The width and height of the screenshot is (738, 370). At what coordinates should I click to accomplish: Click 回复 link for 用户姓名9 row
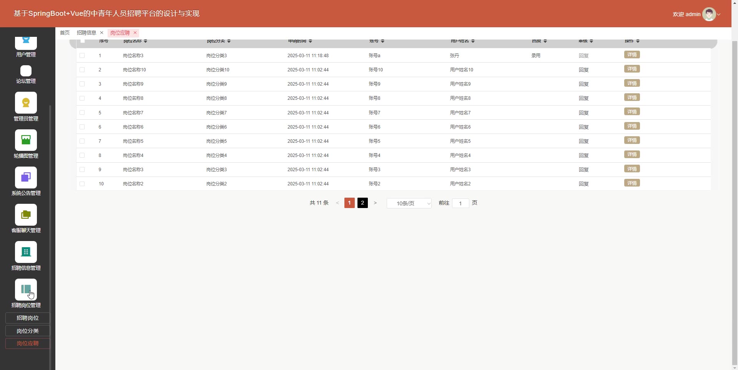coord(583,84)
